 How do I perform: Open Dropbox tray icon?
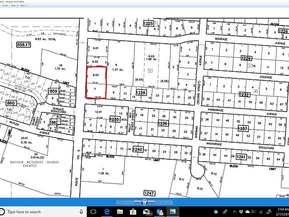click(x=241, y=211)
